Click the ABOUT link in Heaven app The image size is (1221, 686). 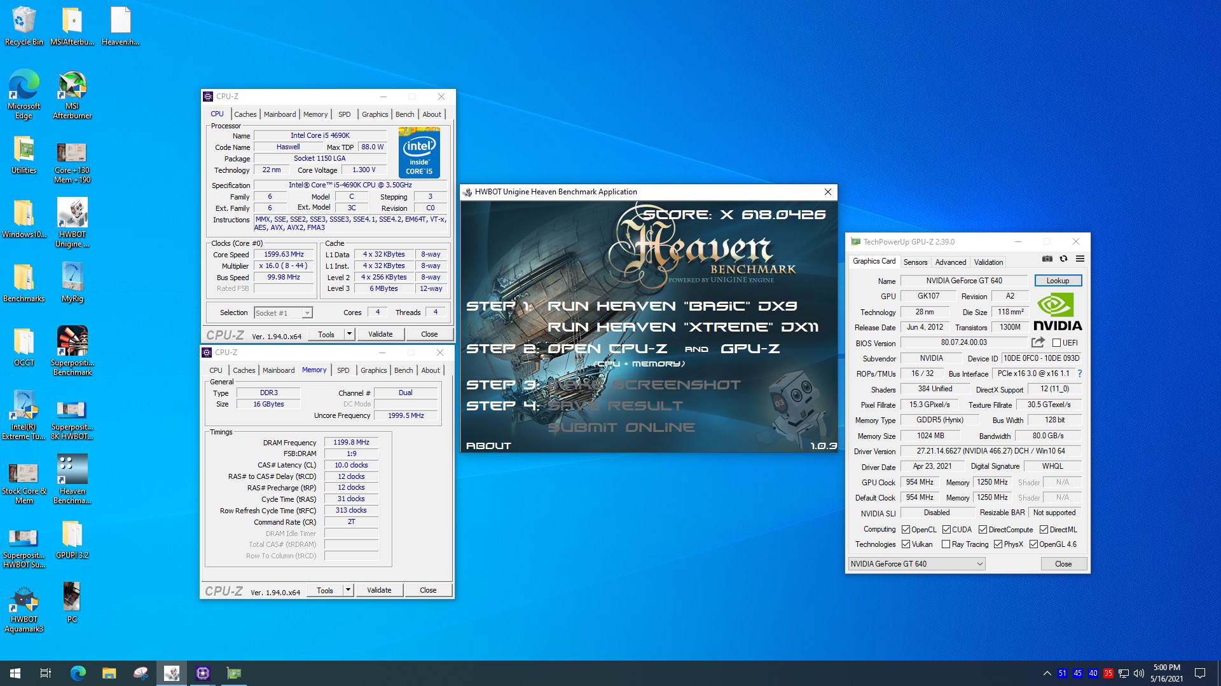(x=488, y=446)
